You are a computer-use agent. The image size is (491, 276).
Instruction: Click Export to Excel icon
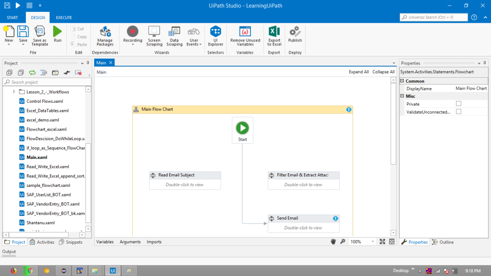274,32
